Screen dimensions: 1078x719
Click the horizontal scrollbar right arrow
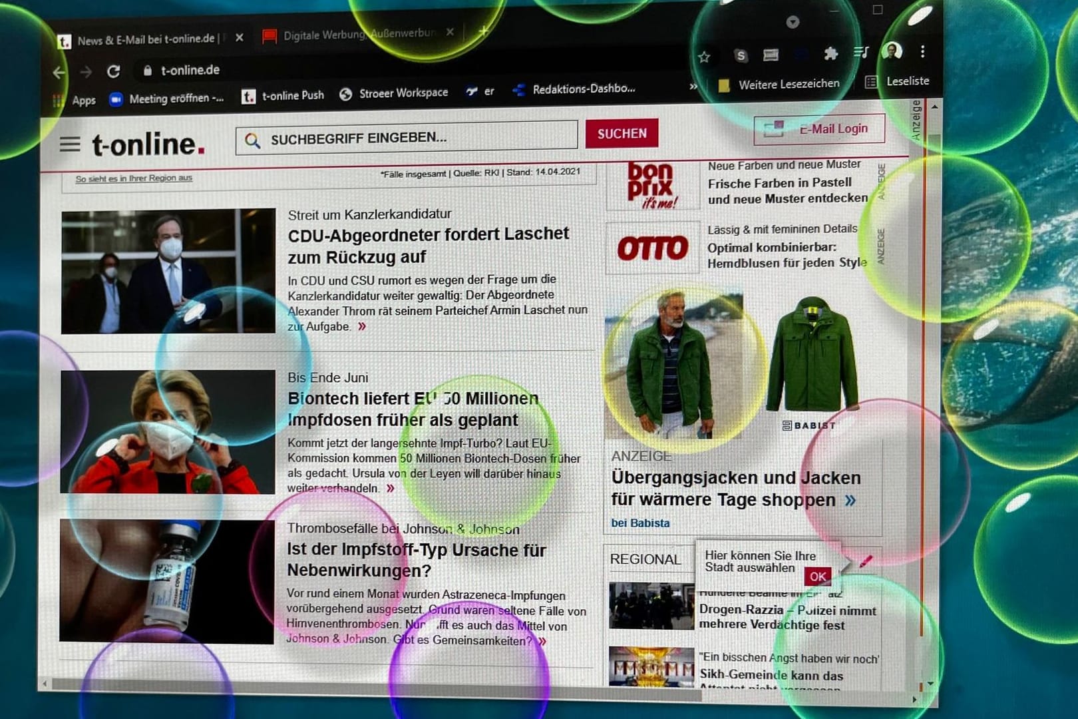(914, 700)
